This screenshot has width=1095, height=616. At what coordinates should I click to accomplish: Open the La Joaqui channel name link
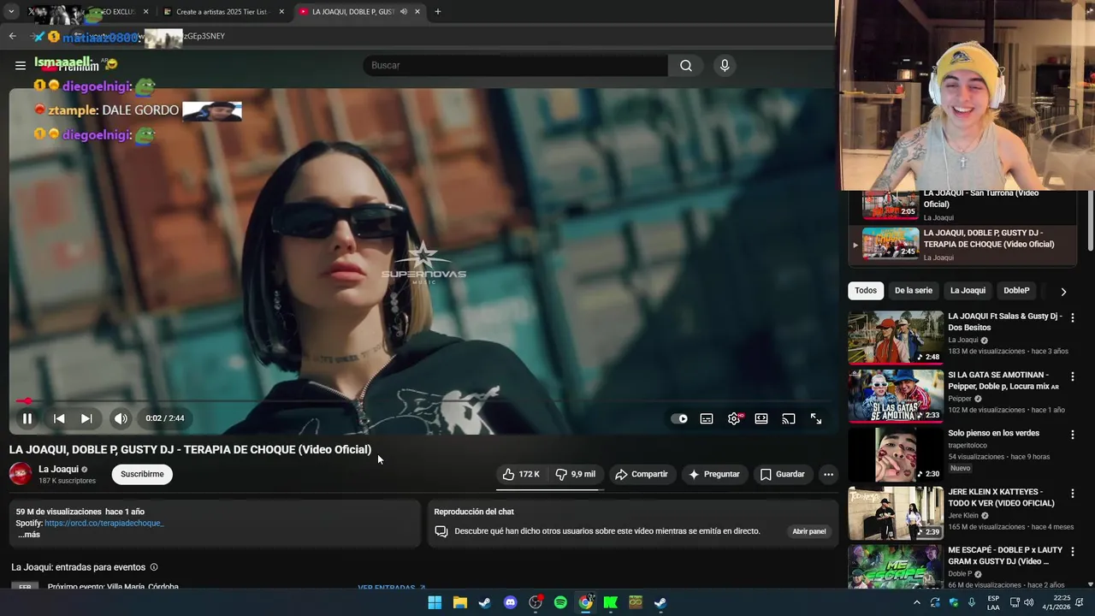click(58, 469)
